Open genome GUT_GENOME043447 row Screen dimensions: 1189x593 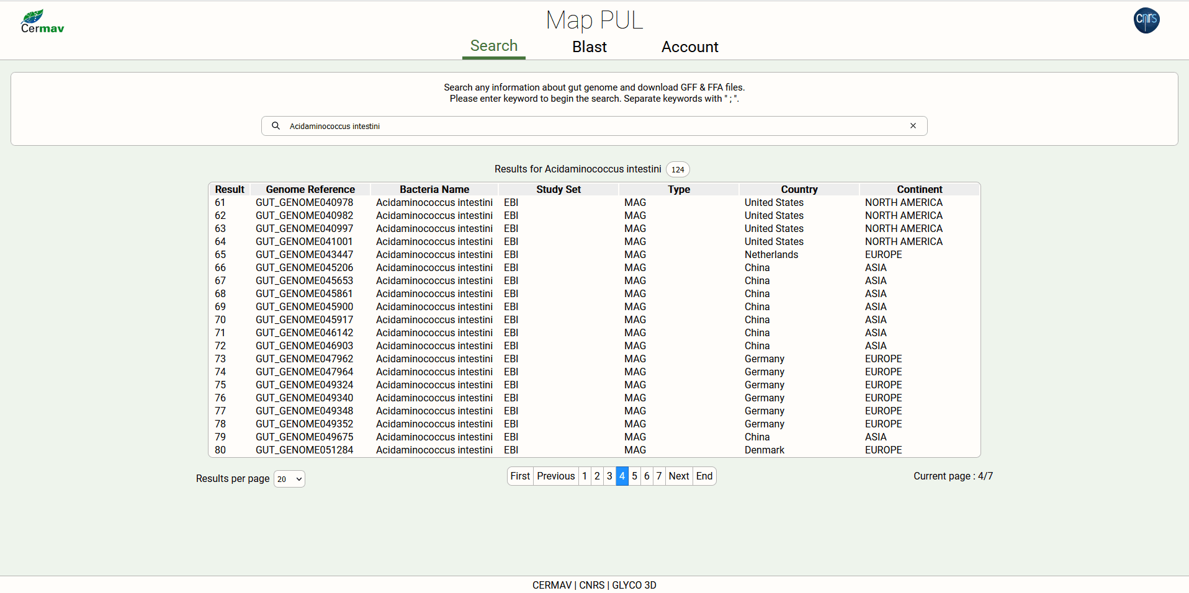tap(304, 255)
